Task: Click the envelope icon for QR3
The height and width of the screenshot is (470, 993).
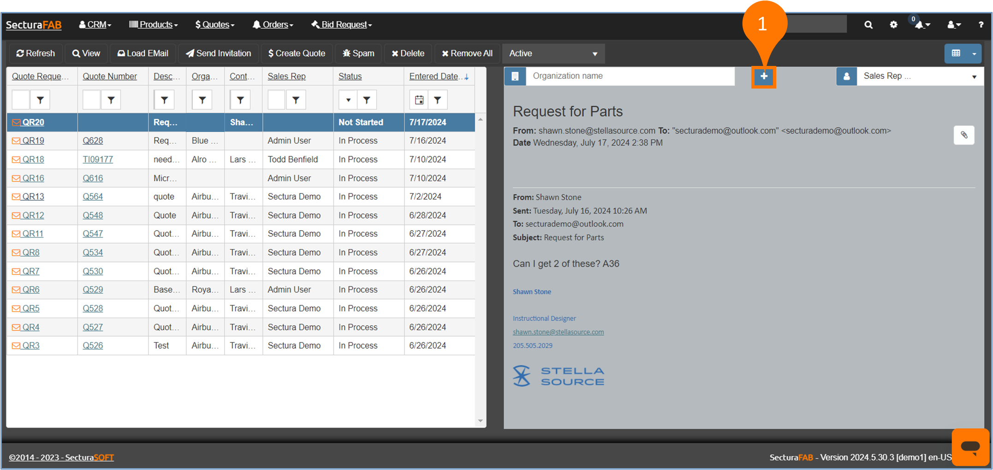Action: click(16, 346)
